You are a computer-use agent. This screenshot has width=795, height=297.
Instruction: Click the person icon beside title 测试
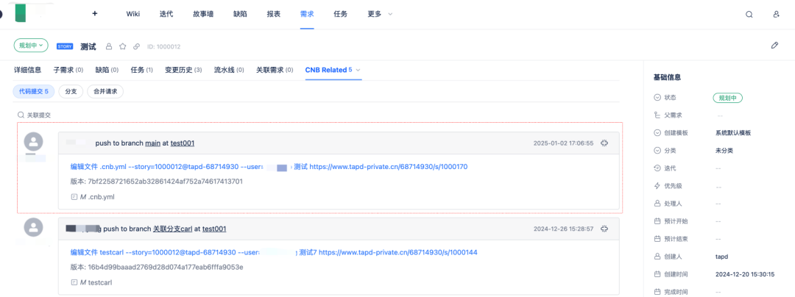[x=108, y=46]
